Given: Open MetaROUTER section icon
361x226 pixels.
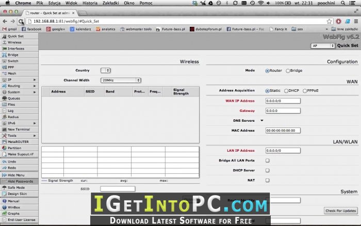Looking at the screenshot, I should pyautogui.click(x=4, y=142).
